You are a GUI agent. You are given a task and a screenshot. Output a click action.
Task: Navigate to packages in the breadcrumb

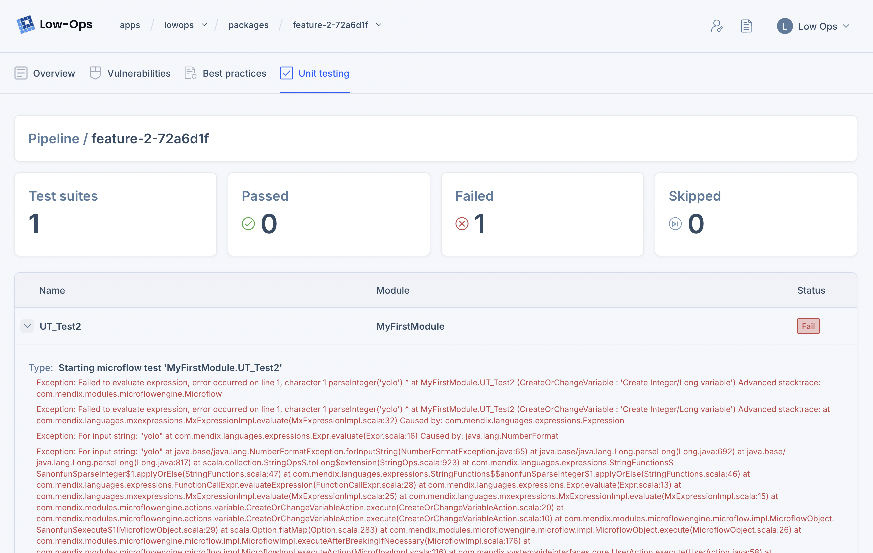(248, 25)
